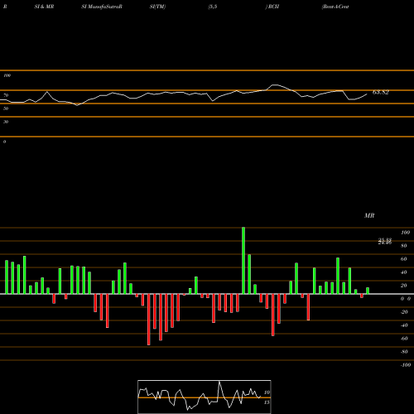Click the ') BCH' ticker label
Image resolution: width=414 pixels, height=414 pixels.
coord(272,7)
